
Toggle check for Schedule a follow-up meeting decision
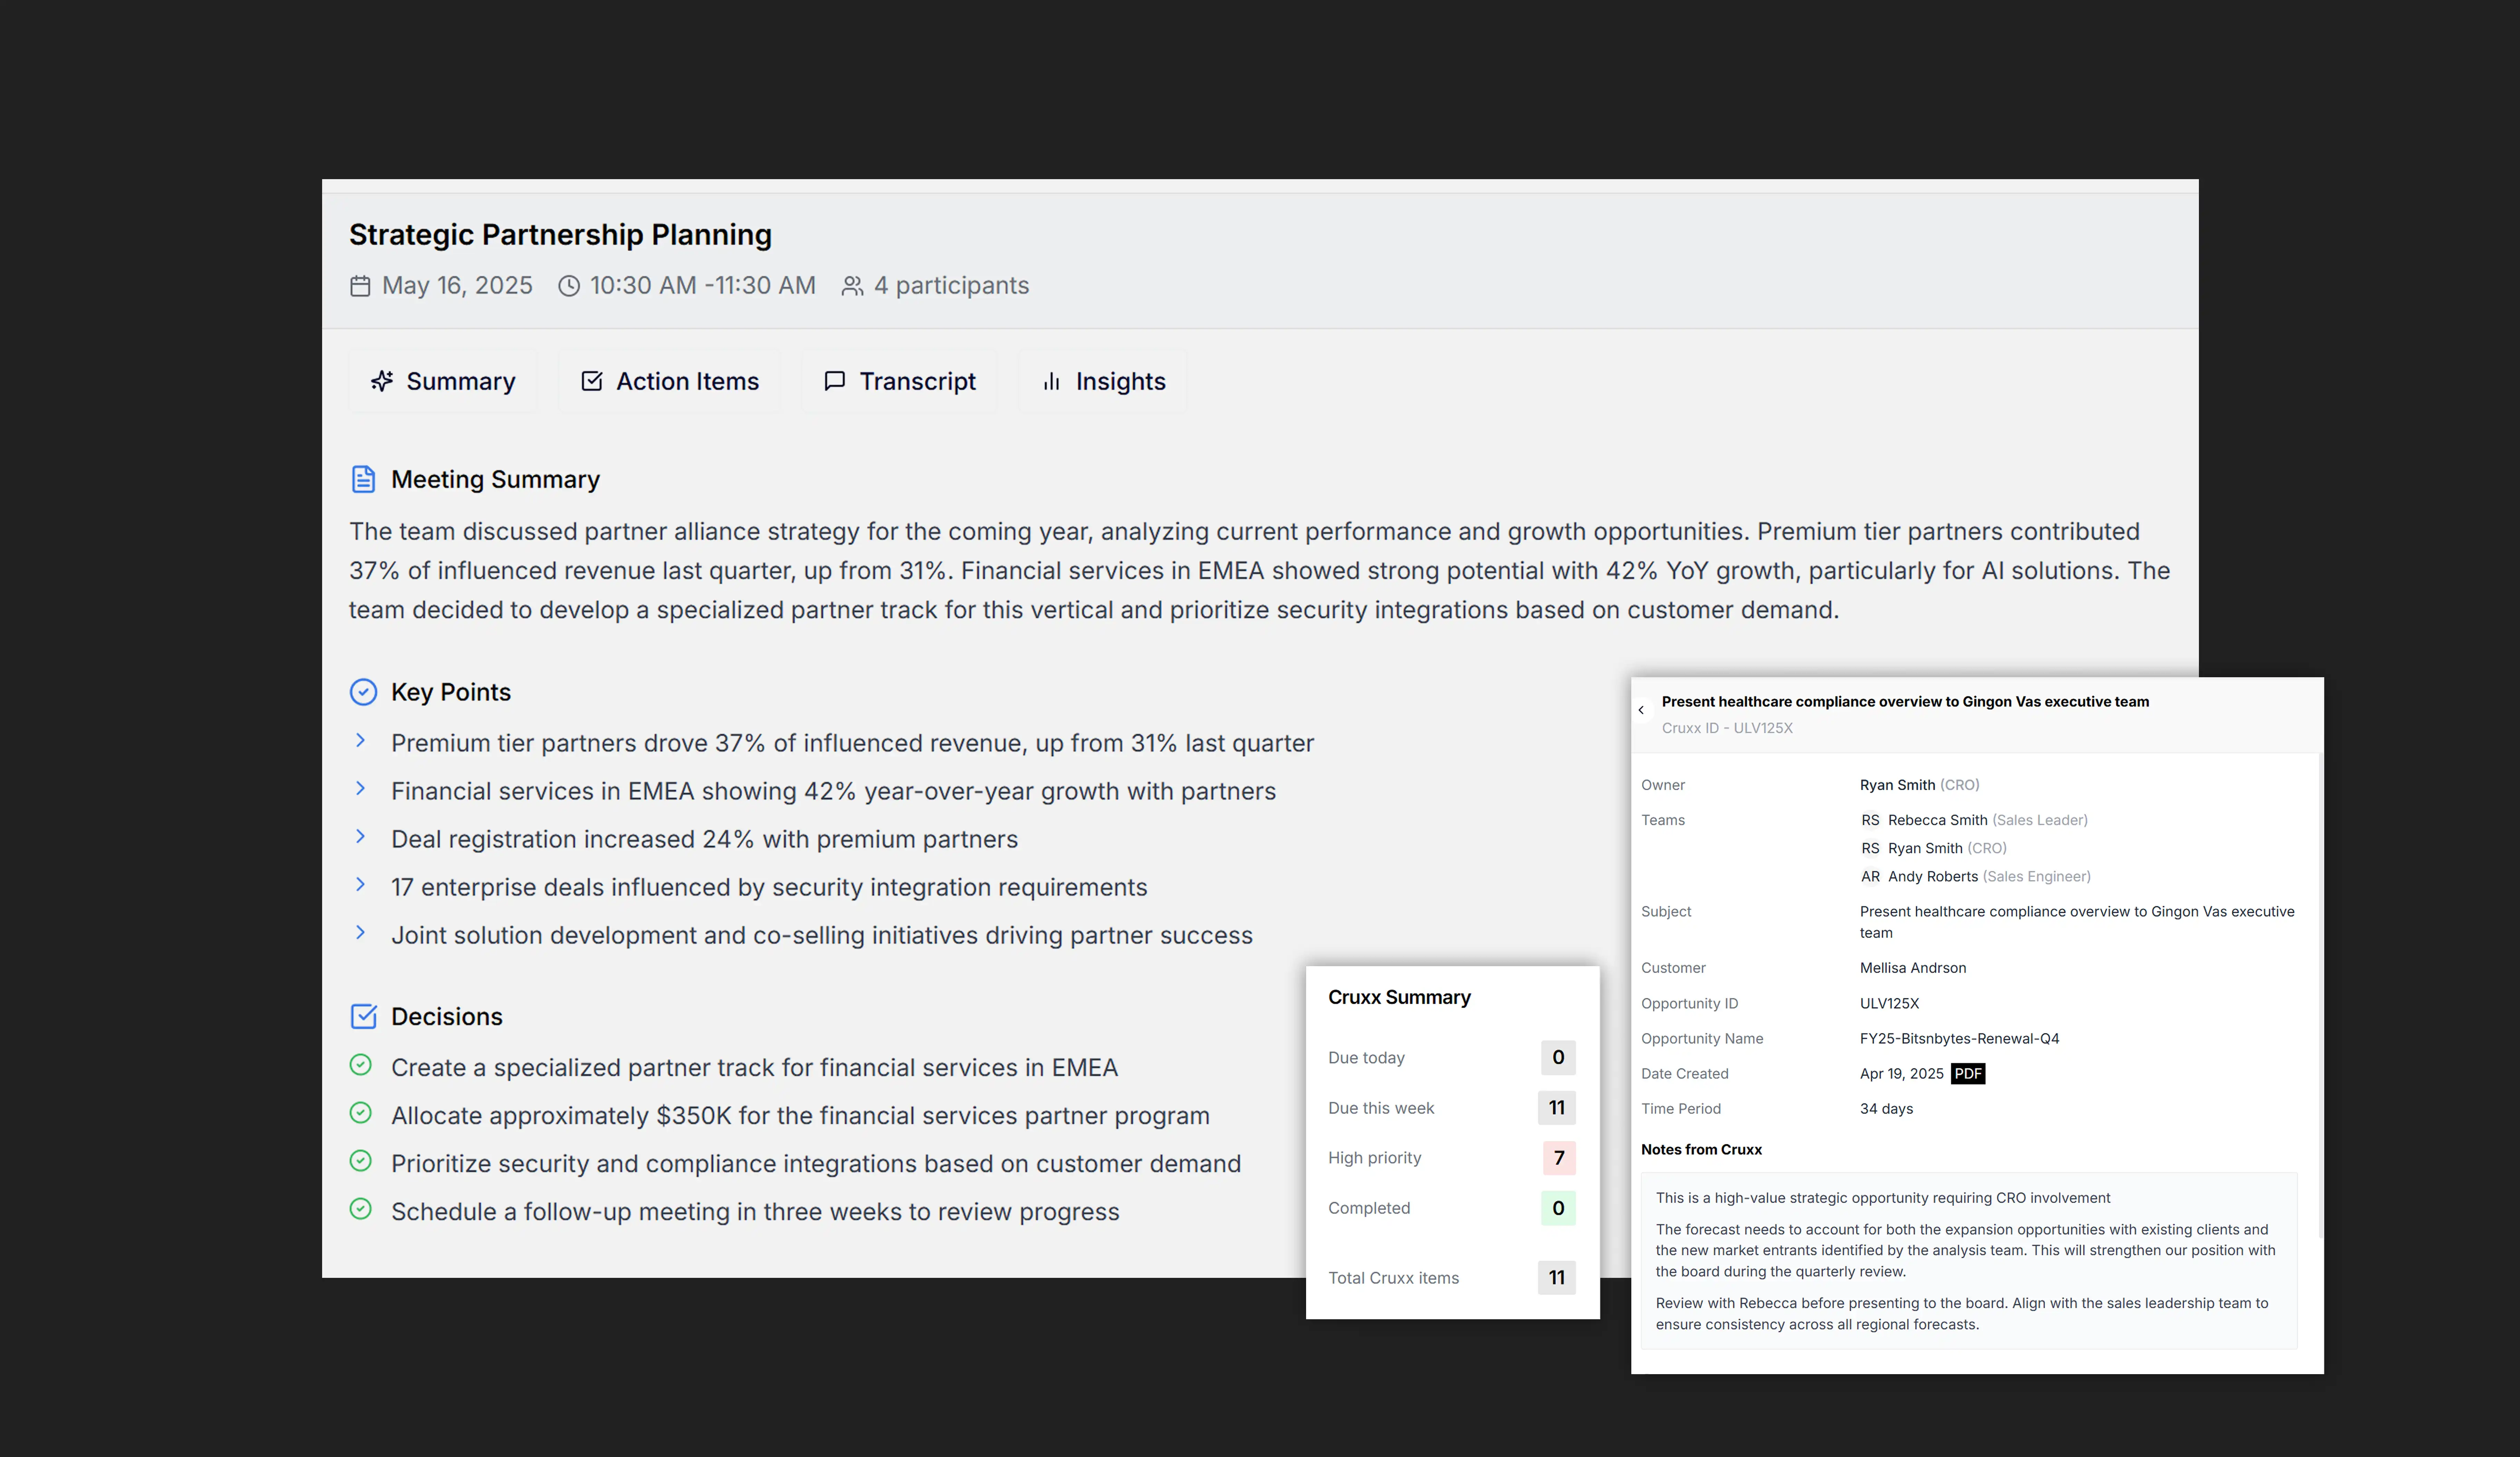click(x=361, y=1209)
